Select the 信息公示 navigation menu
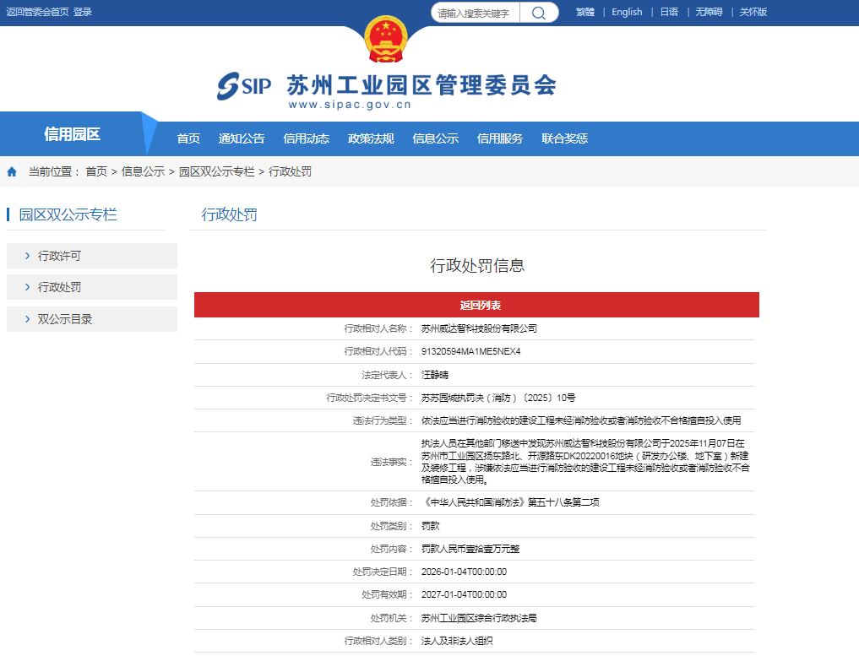 coord(435,138)
